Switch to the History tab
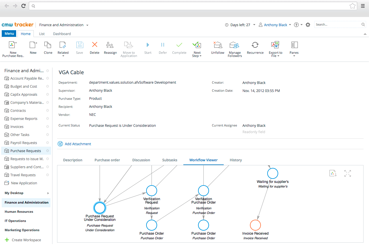This screenshot has width=369, height=247. [x=236, y=160]
